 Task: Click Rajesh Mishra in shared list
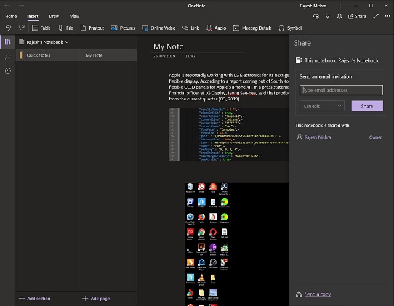click(318, 137)
